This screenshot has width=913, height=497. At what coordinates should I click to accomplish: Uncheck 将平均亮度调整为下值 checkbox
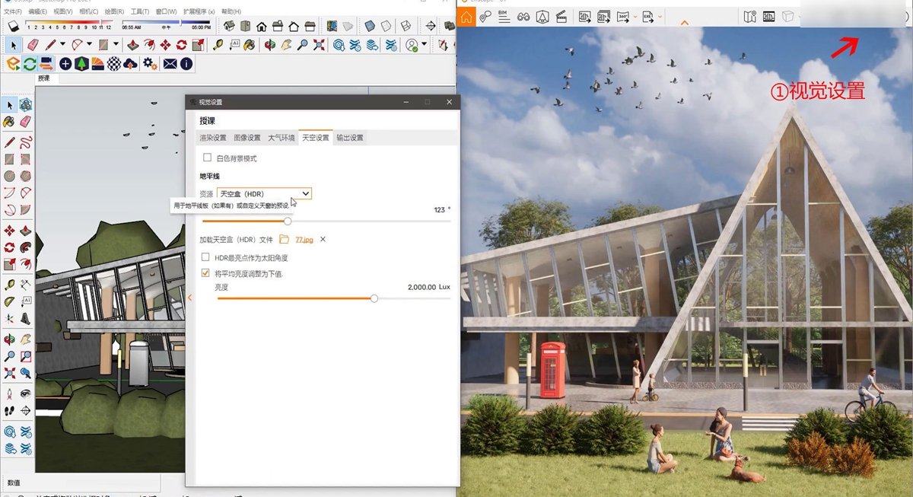(x=205, y=272)
